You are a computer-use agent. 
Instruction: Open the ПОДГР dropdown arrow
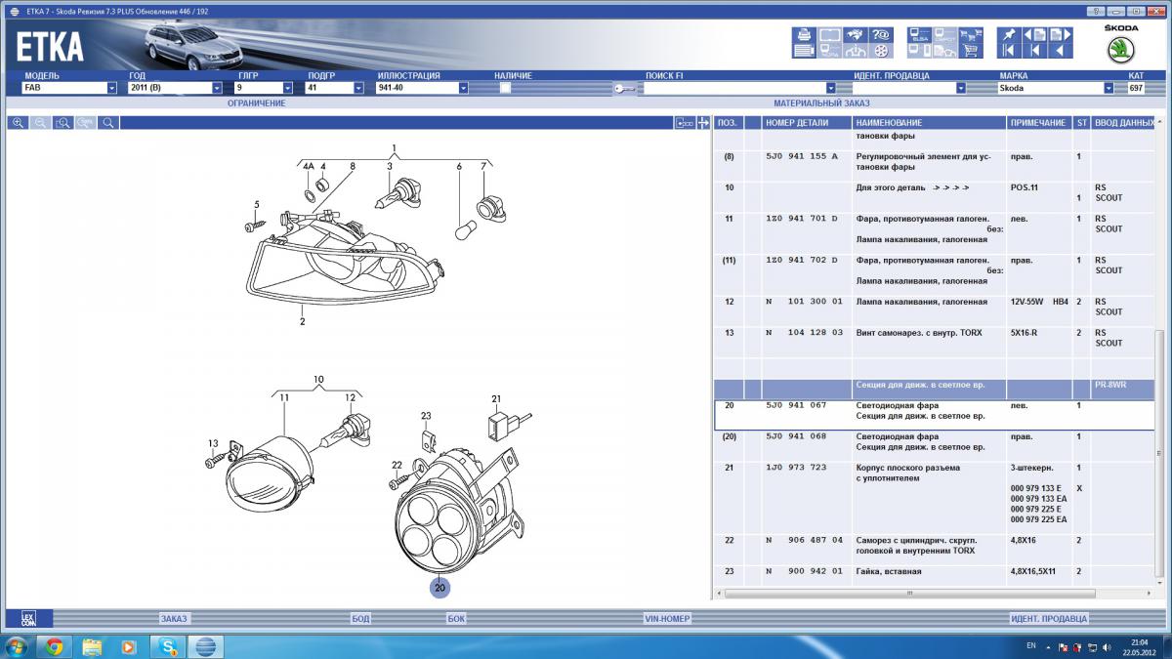click(x=358, y=88)
